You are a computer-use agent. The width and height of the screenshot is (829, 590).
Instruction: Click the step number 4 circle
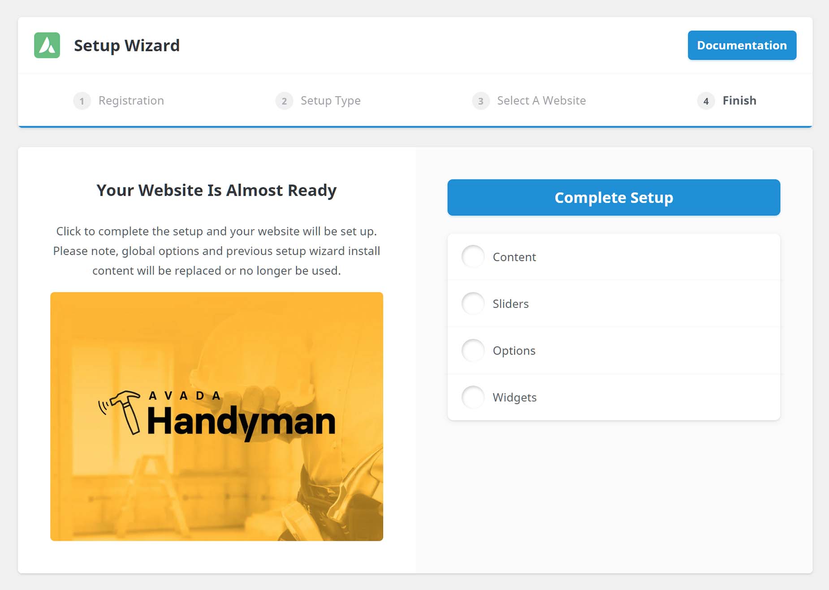pyautogui.click(x=706, y=101)
